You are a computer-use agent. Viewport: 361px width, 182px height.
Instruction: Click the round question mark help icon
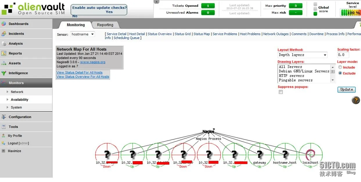356,100
